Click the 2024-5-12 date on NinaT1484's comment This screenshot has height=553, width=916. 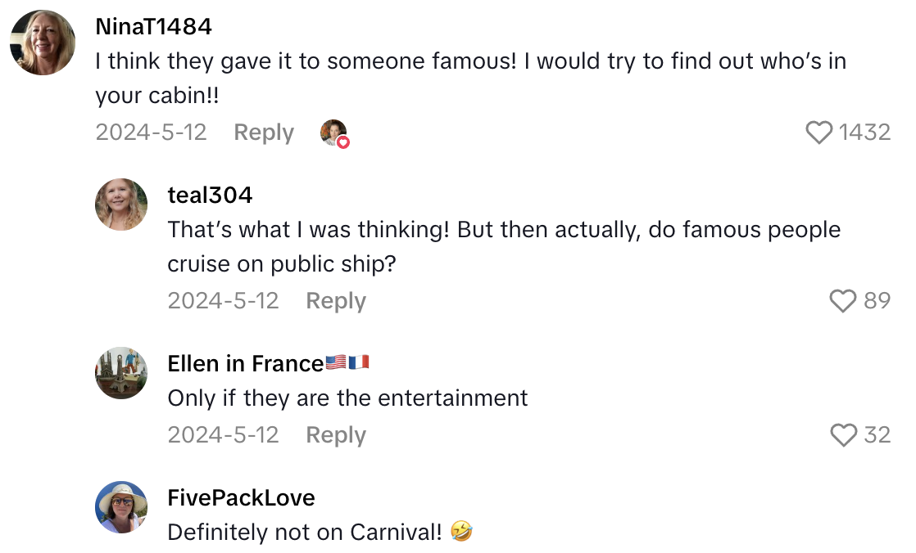pos(151,132)
